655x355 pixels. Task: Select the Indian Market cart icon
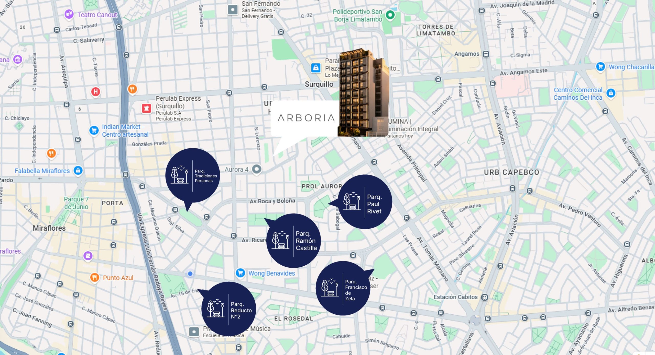click(94, 131)
